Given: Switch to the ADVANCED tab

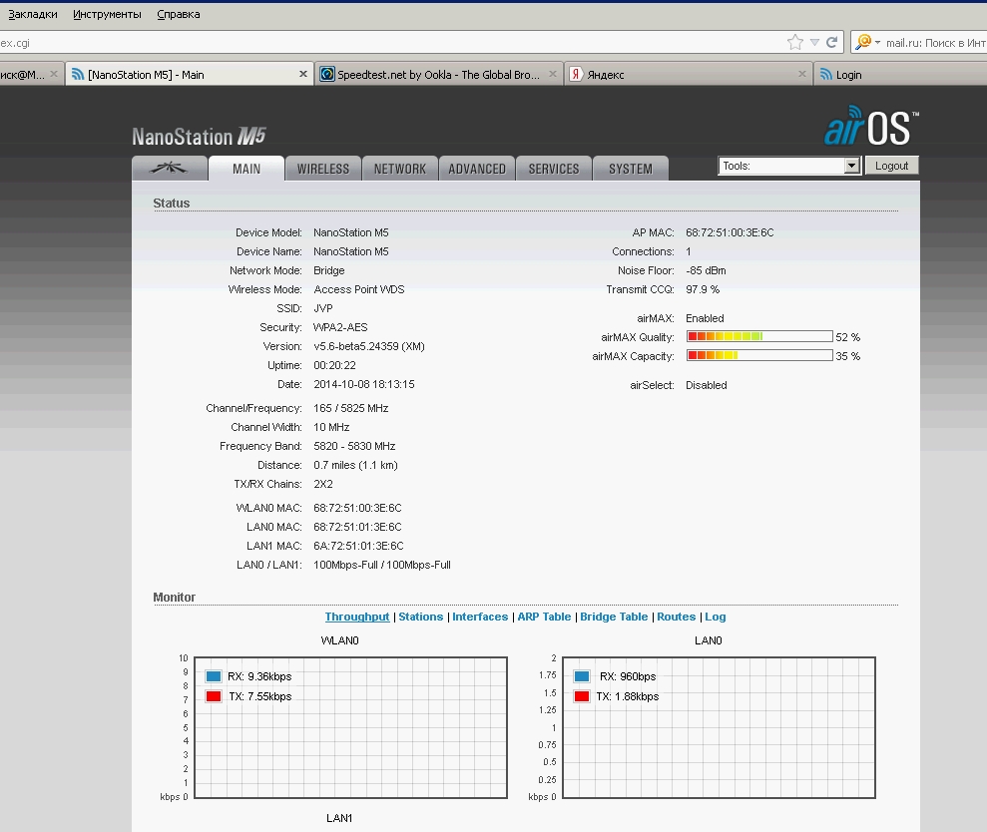Looking at the screenshot, I should [476, 168].
